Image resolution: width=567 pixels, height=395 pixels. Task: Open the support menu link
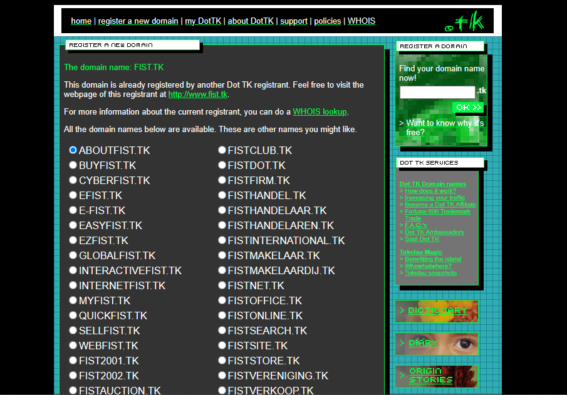293,21
